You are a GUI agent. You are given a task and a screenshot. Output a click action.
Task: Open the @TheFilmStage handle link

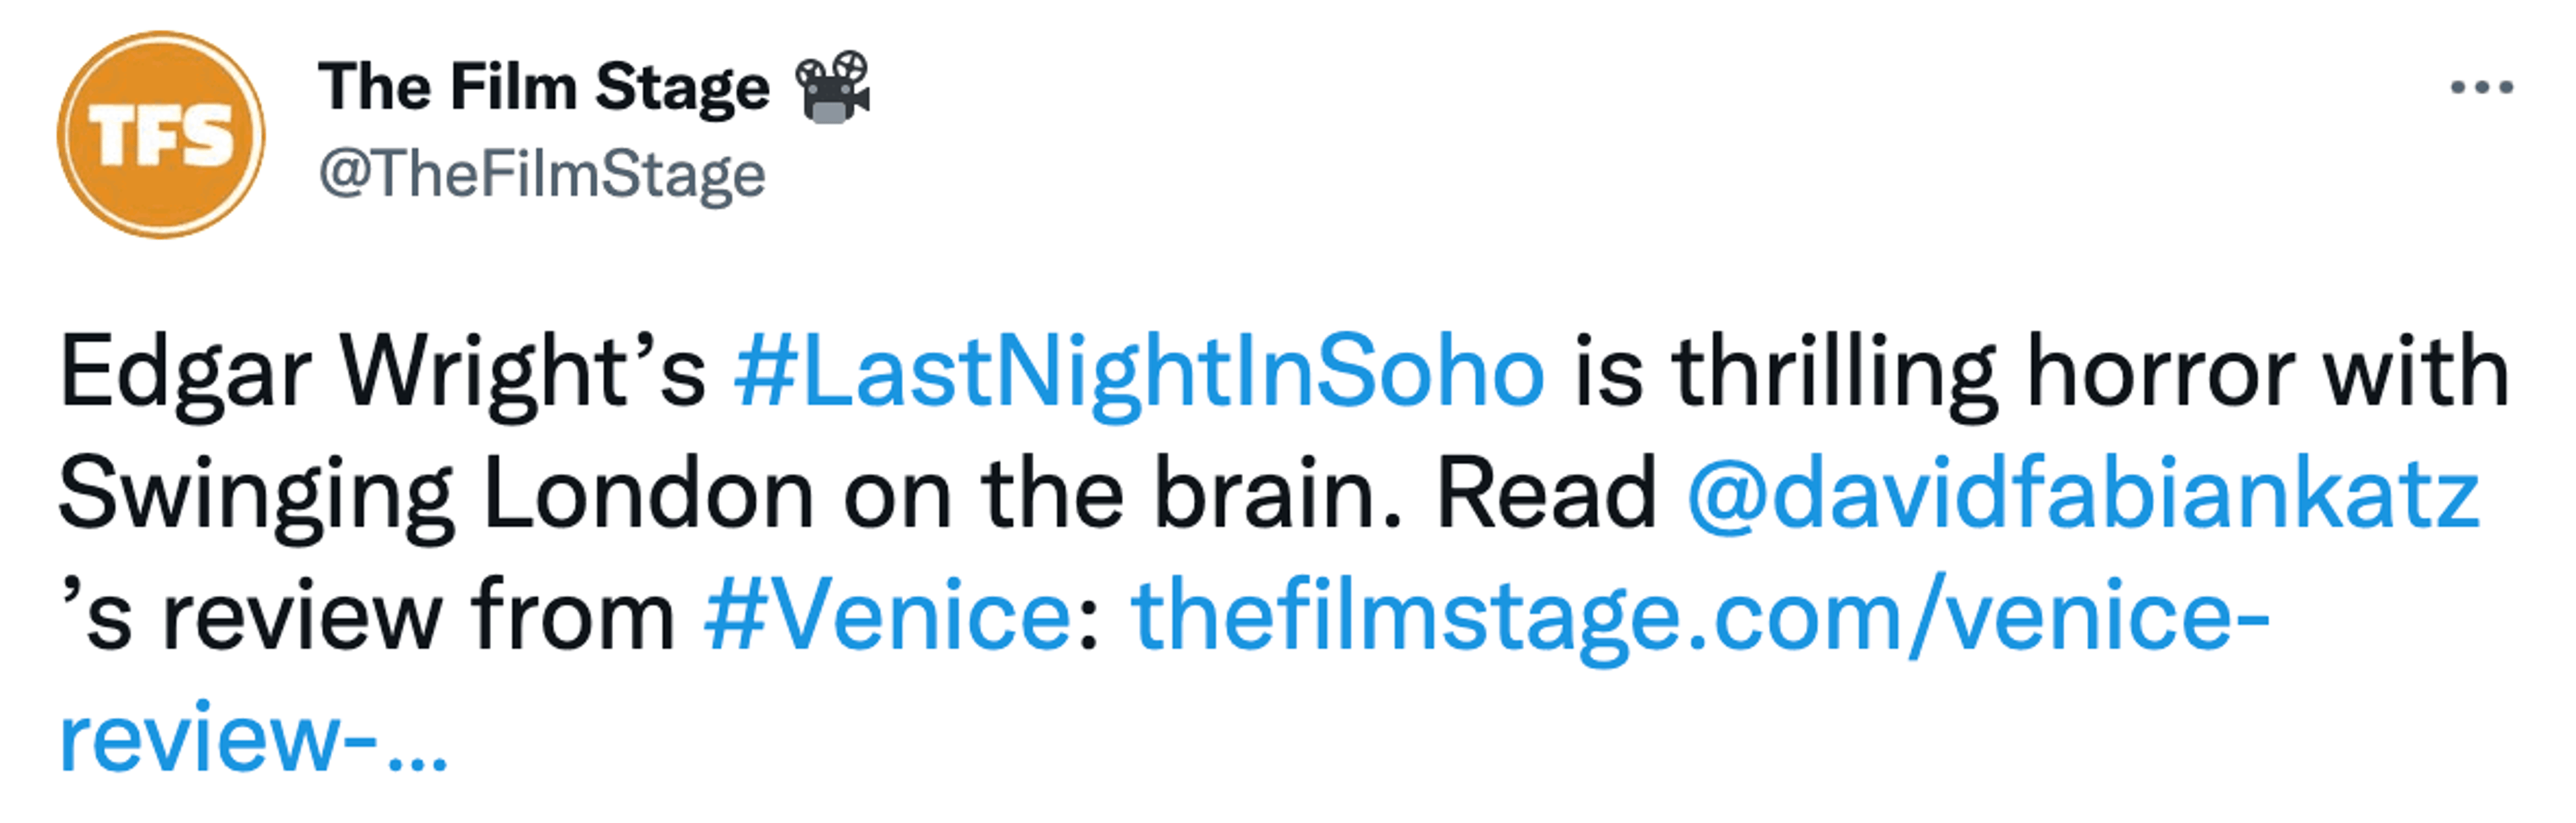(542, 175)
